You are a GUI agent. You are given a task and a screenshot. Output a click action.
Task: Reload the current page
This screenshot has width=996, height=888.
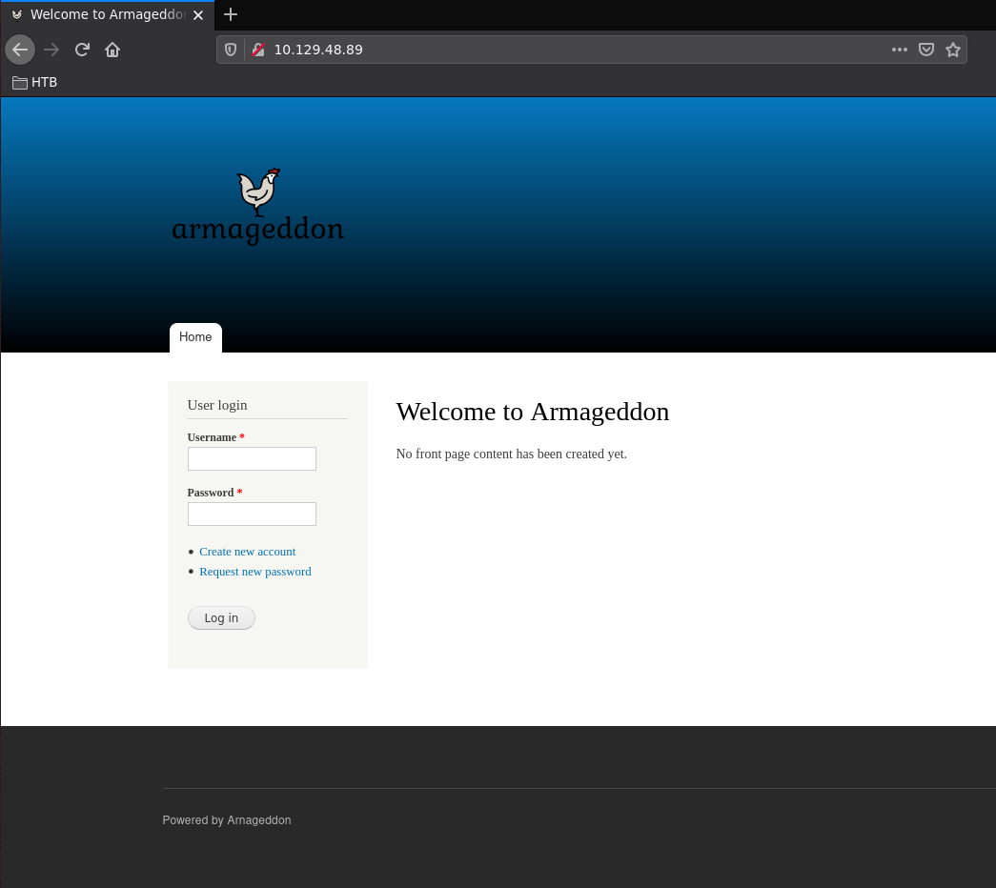coord(83,50)
